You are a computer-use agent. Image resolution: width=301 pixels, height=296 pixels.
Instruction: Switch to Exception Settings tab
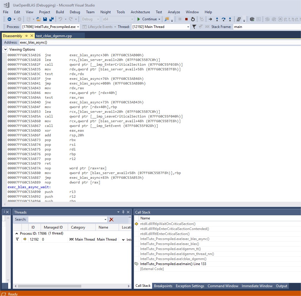[x=190, y=286]
